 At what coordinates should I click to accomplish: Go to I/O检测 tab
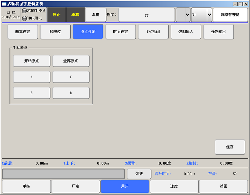point(153,32)
